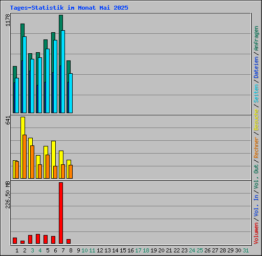Select the orange Rechner bar for day 2

pyautogui.click(x=25, y=157)
